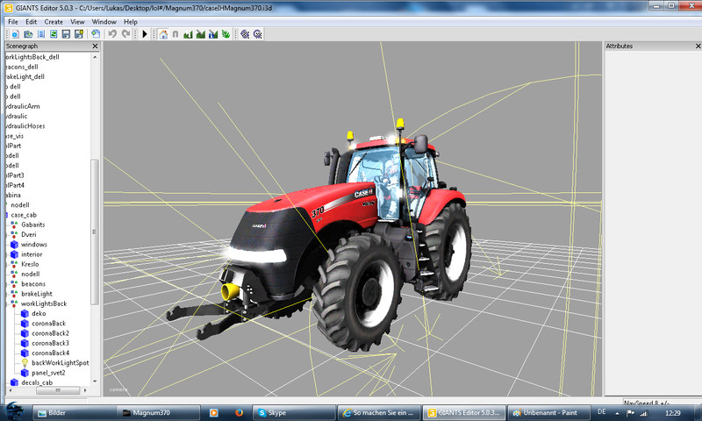Open Unbenannt - Paint from taskbar

(x=549, y=412)
